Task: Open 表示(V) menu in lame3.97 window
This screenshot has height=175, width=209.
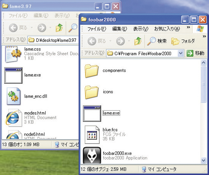Action: coord(62,15)
